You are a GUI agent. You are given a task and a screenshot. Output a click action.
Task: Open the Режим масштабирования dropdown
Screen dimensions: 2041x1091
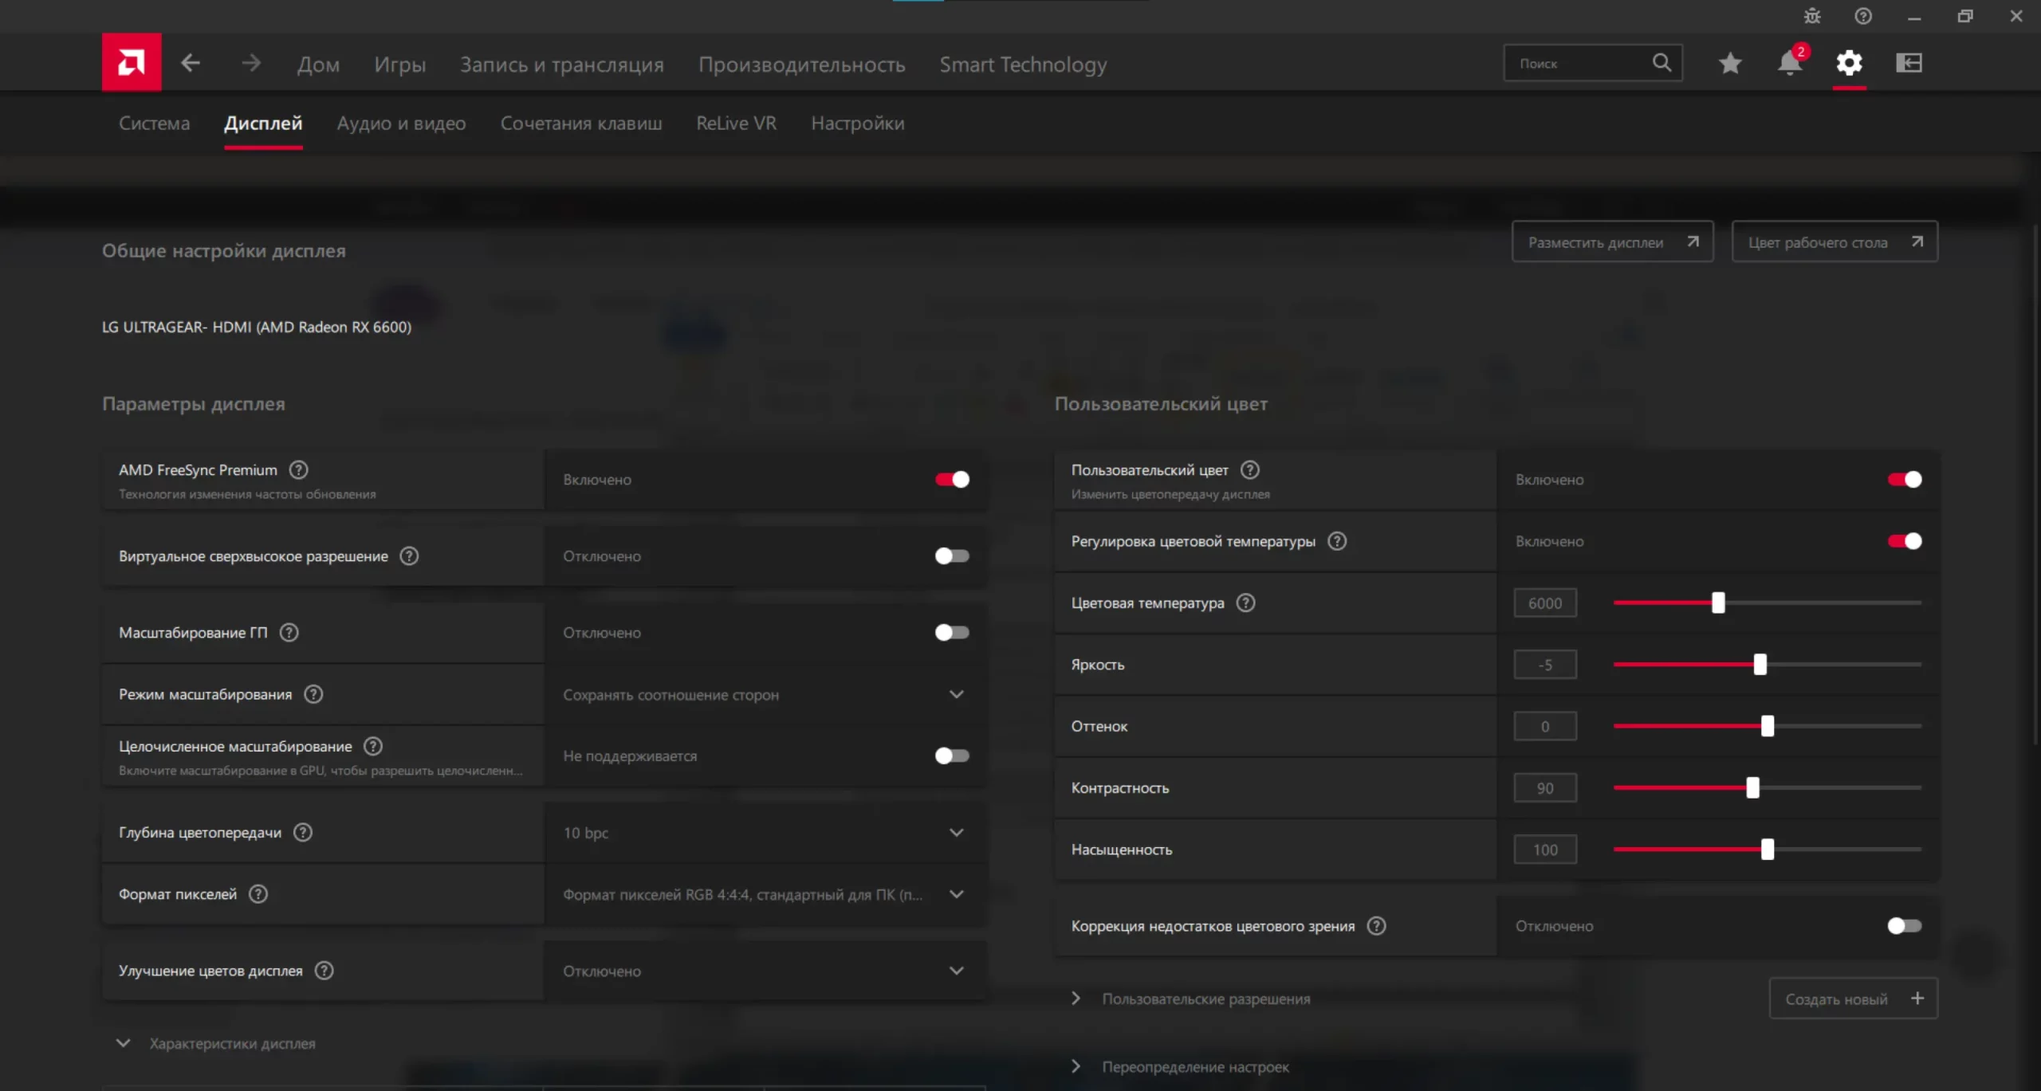(x=764, y=695)
